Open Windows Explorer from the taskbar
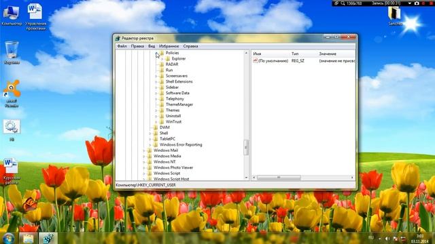 pos(28,239)
